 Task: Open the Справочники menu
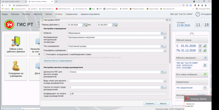click(x=71, y=14)
